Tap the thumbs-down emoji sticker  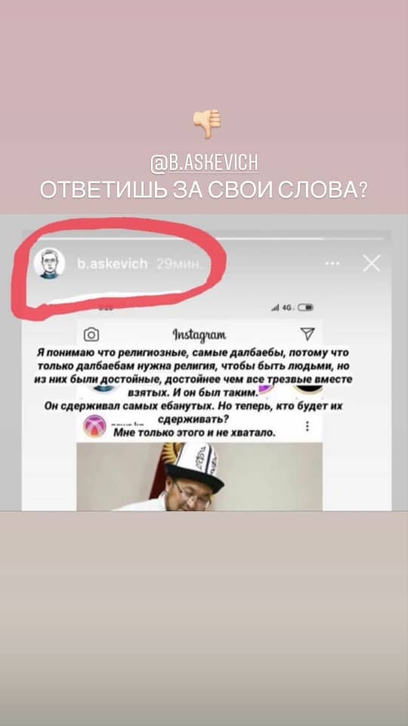click(x=207, y=123)
